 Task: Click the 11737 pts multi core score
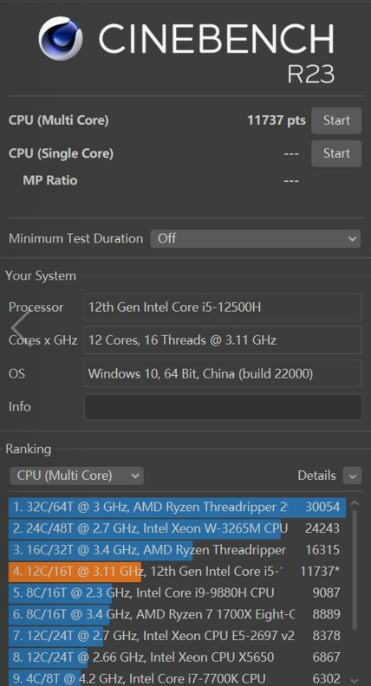277,120
